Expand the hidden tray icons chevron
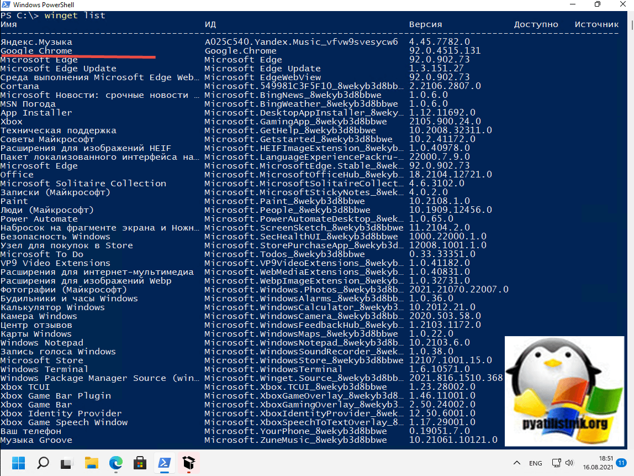 (516, 463)
